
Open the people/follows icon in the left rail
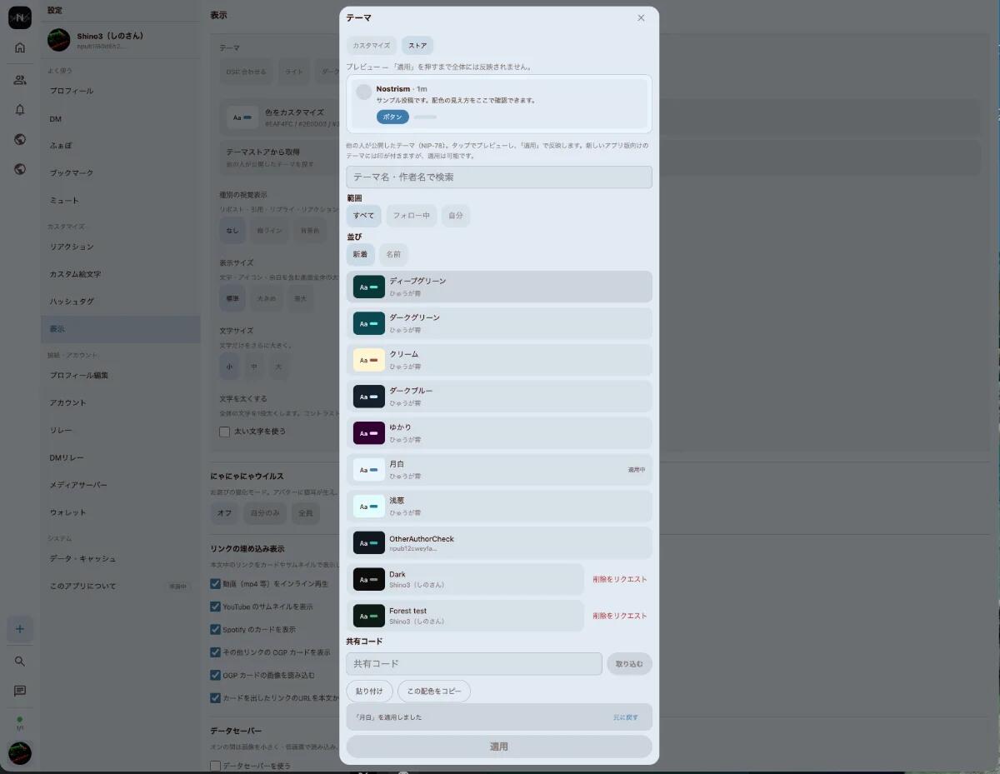20,80
